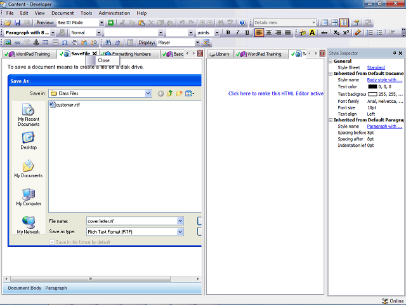This screenshot has height=305, width=406.
Task: Open the 'Save as type' dropdown arrow
Action: click(x=180, y=231)
